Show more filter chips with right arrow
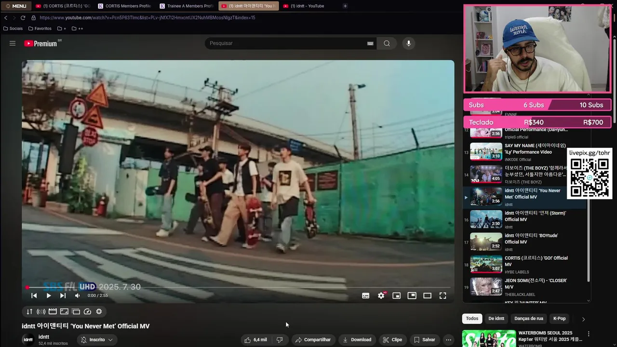Image resolution: width=617 pixels, height=347 pixels. (x=583, y=319)
